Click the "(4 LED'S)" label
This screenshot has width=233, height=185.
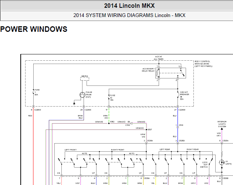229,162
